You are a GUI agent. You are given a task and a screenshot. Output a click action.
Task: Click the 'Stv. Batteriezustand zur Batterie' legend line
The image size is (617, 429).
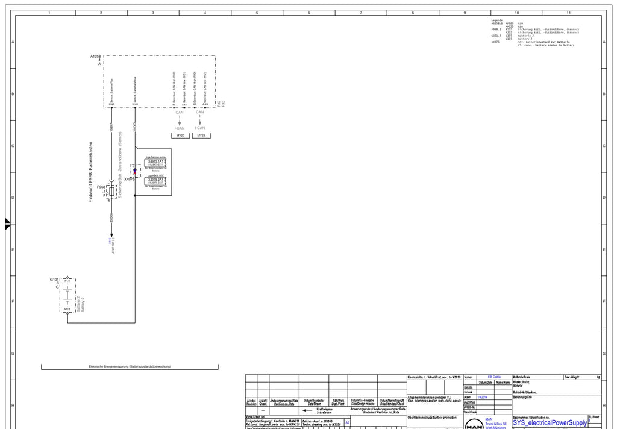point(543,42)
